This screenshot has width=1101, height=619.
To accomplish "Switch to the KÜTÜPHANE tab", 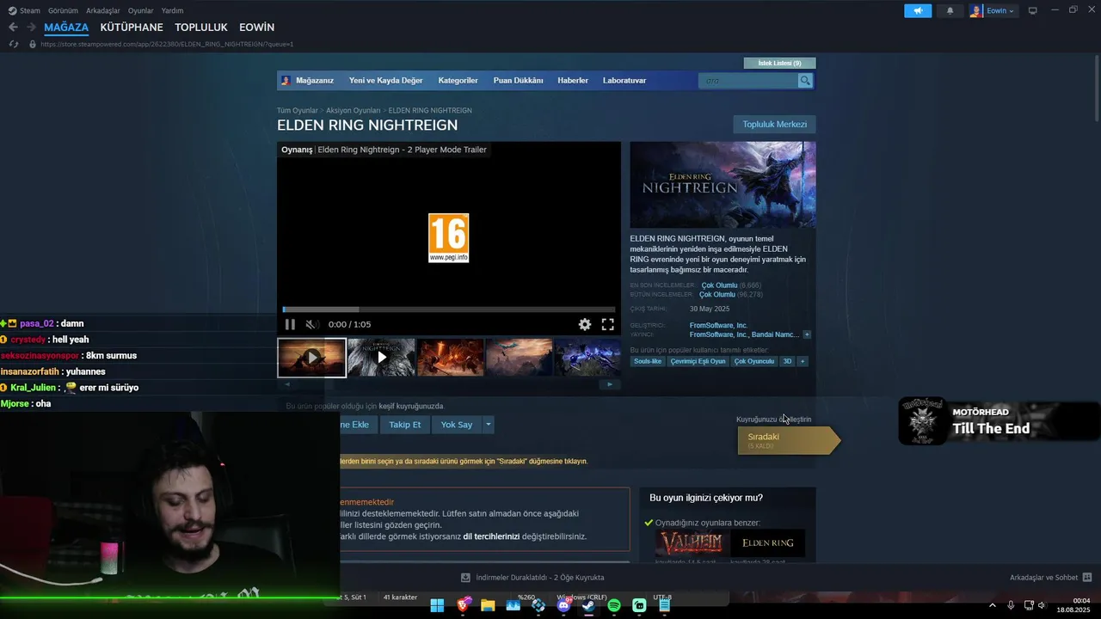I will [x=132, y=28].
